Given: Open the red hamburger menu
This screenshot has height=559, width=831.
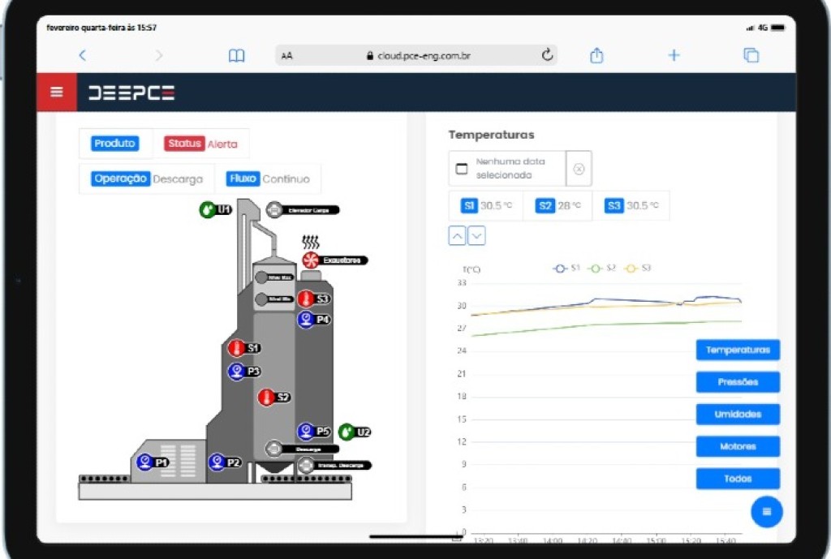Looking at the screenshot, I should pyautogui.click(x=57, y=92).
